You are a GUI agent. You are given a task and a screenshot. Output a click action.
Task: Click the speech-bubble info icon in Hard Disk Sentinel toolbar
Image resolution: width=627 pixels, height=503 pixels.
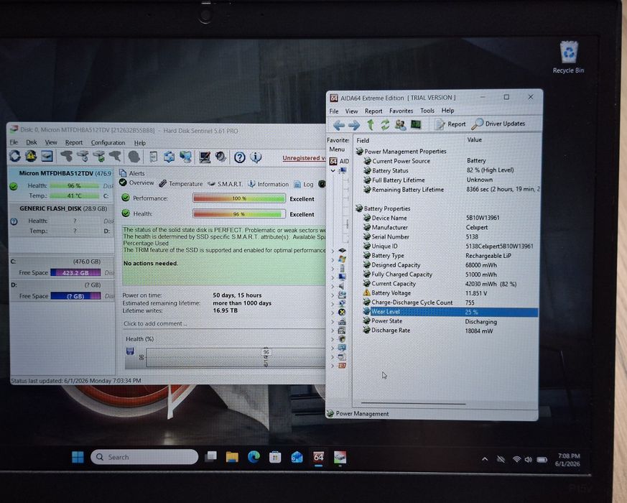pyautogui.click(x=256, y=157)
